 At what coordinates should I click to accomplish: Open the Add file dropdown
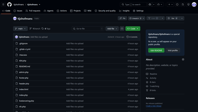(112, 29)
